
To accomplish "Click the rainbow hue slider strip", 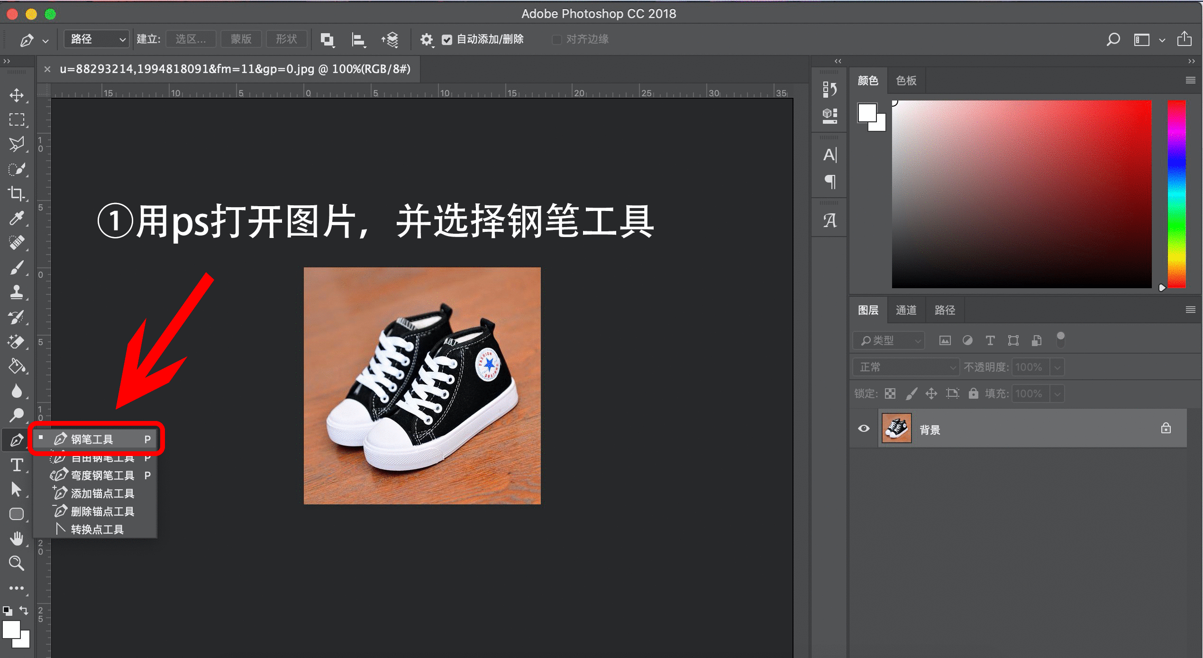I will (1176, 194).
